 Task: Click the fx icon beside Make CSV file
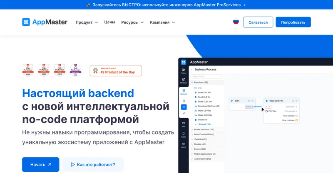[196, 111]
